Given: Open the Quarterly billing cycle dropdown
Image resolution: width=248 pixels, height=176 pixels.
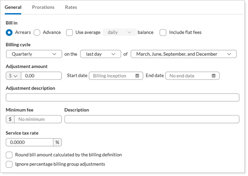Looking at the screenshot, I should tap(34, 54).
